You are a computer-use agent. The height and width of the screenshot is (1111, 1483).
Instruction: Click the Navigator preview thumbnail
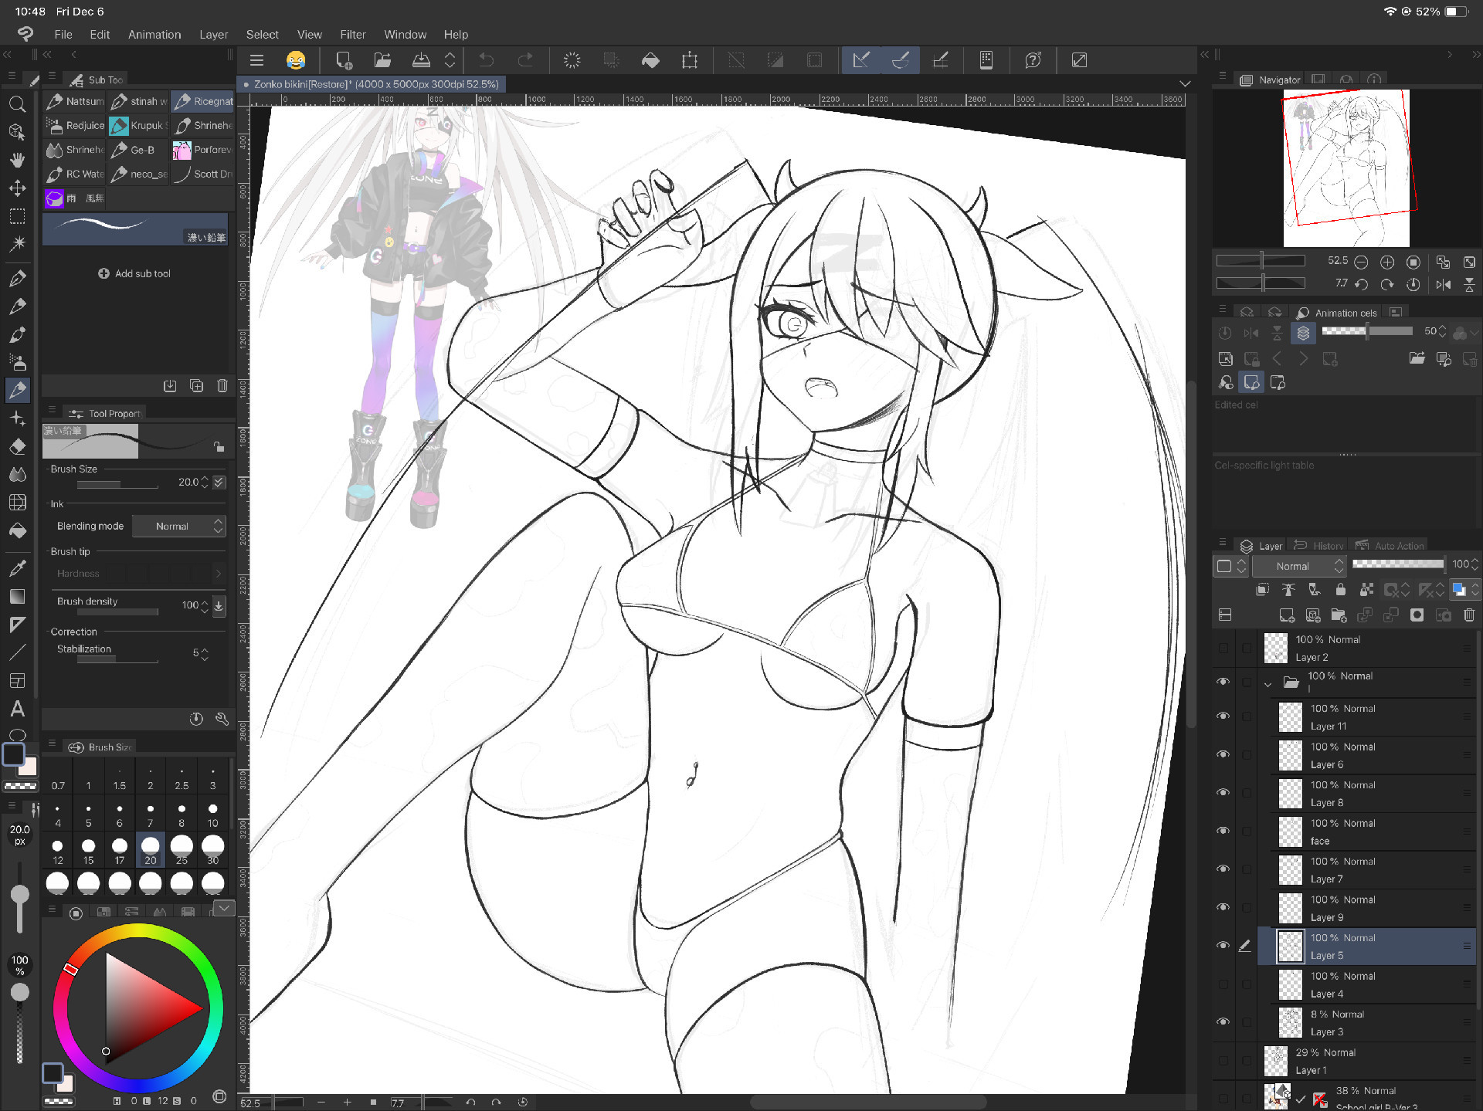pyautogui.click(x=1346, y=168)
